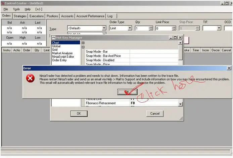Click the Decre column header

click(216, 50)
